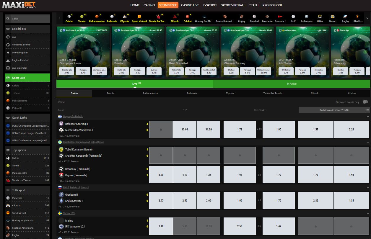The height and width of the screenshot is (239, 371).
Task: Open Prossimo Evento in sidebar
Action: click(27, 45)
